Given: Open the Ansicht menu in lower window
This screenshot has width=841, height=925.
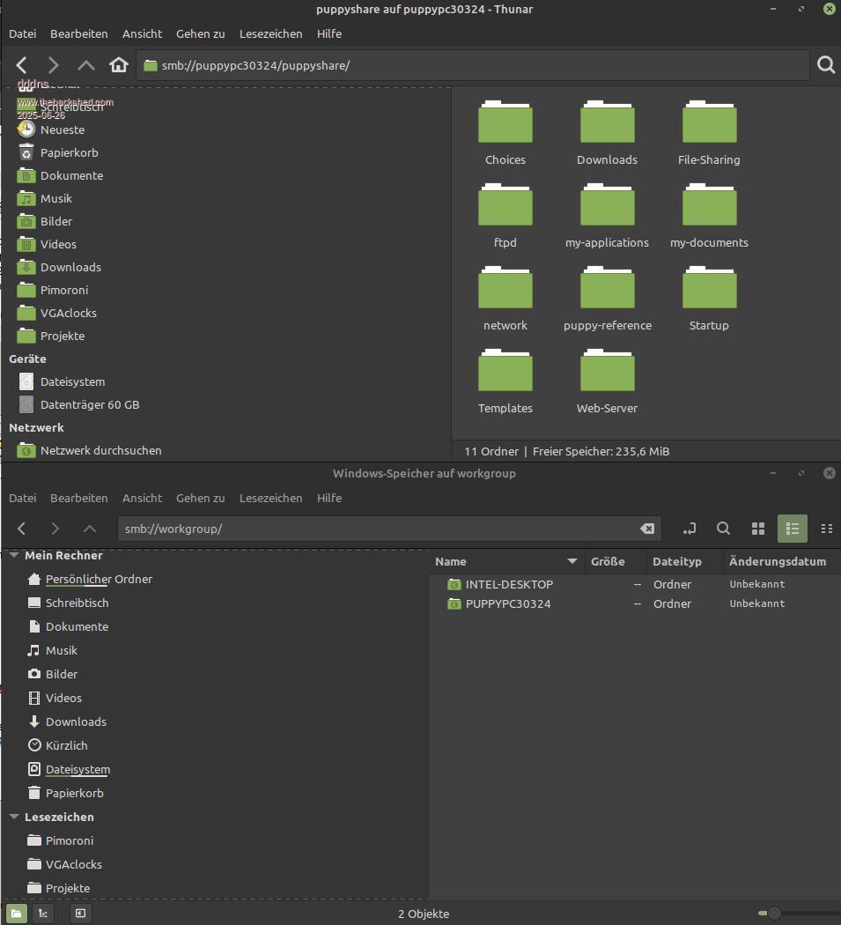Looking at the screenshot, I should [142, 498].
